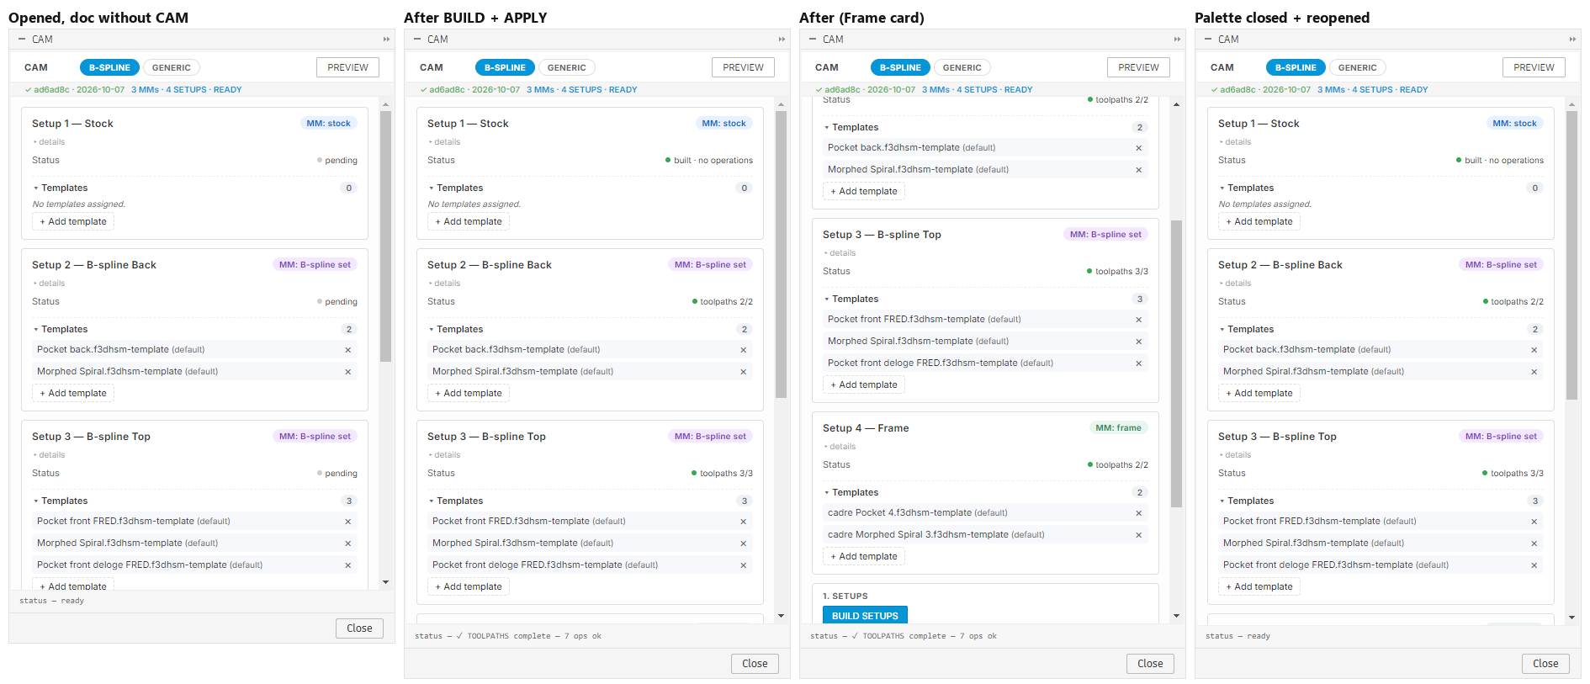Image resolution: width=1590 pixels, height=684 pixels.
Task: Click PREVIEW in Palette closed + reopened panel
Action: pos(1534,67)
